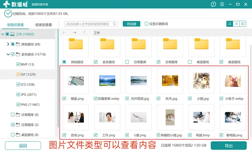Navigate back with left arrow
Image resolution: width=252 pixels, height=154 pixels.
click(64, 33)
